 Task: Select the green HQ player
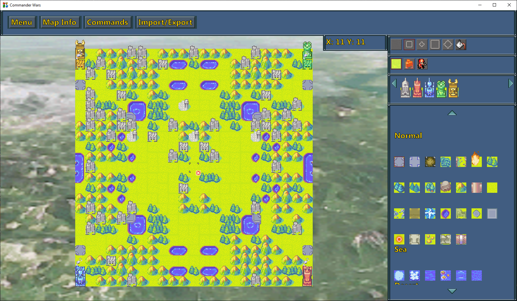coord(441,88)
